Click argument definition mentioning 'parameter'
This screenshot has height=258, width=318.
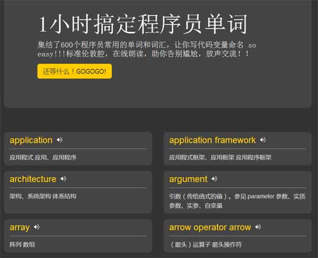[x=237, y=201]
